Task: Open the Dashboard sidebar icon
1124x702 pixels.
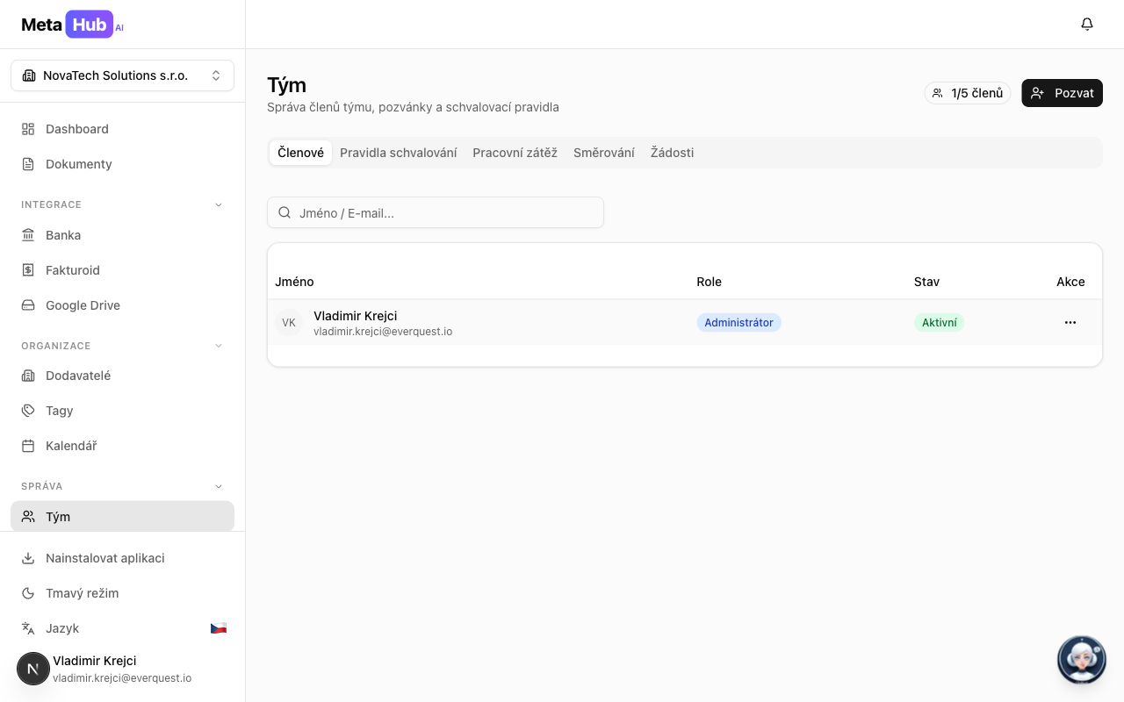Action: (x=28, y=129)
